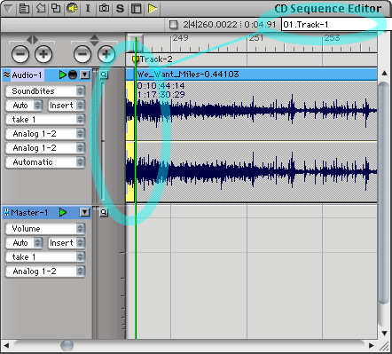Click the vertical zoom in plus button
The width and height of the screenshot is (392, 354).
pos(106,54)
